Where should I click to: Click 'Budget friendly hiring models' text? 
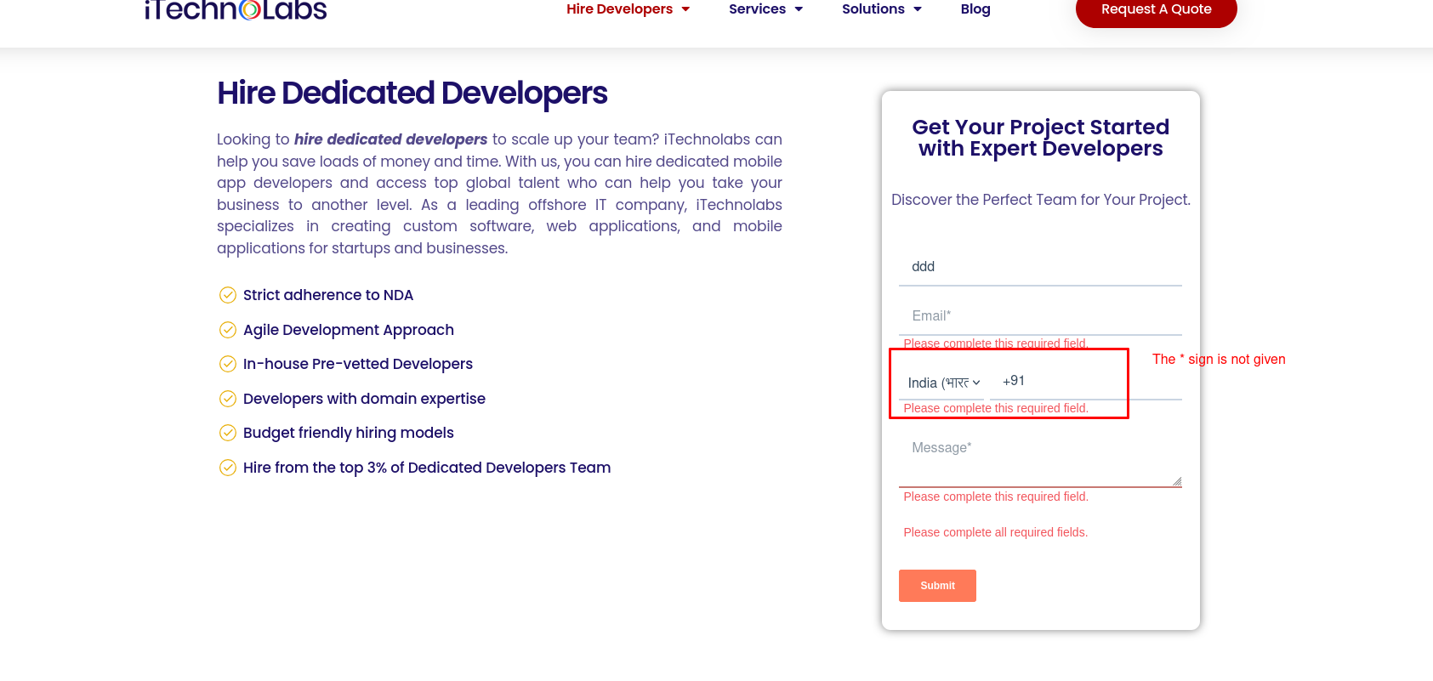coord(349,433)
